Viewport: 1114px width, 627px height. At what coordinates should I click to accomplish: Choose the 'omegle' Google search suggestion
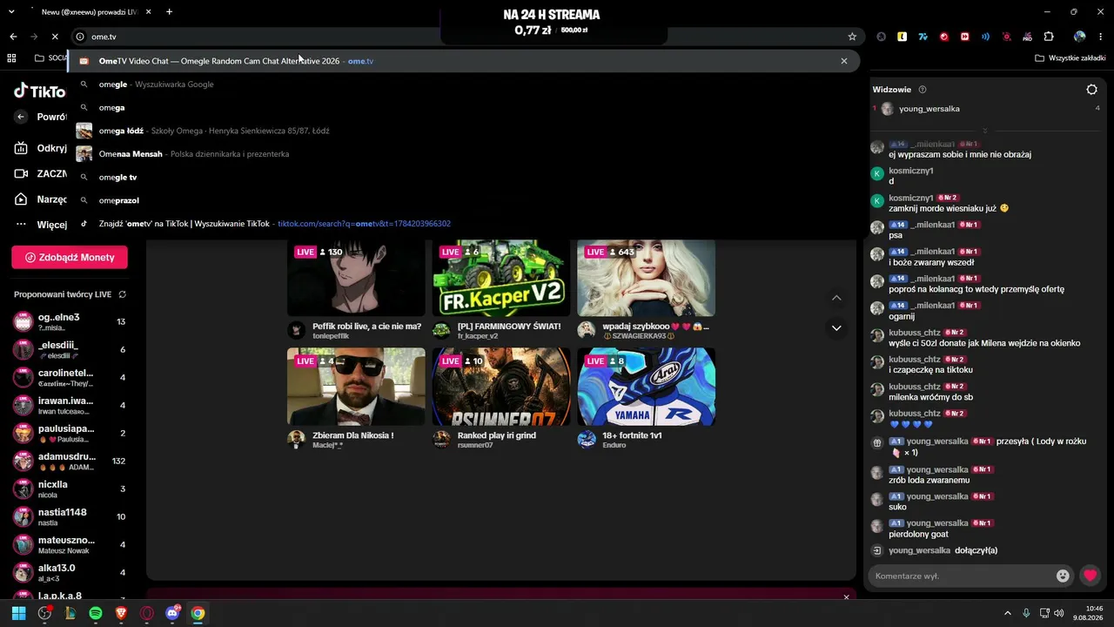tap(464, 84)
